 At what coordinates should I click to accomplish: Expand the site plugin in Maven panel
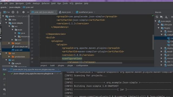coord(162,62)
